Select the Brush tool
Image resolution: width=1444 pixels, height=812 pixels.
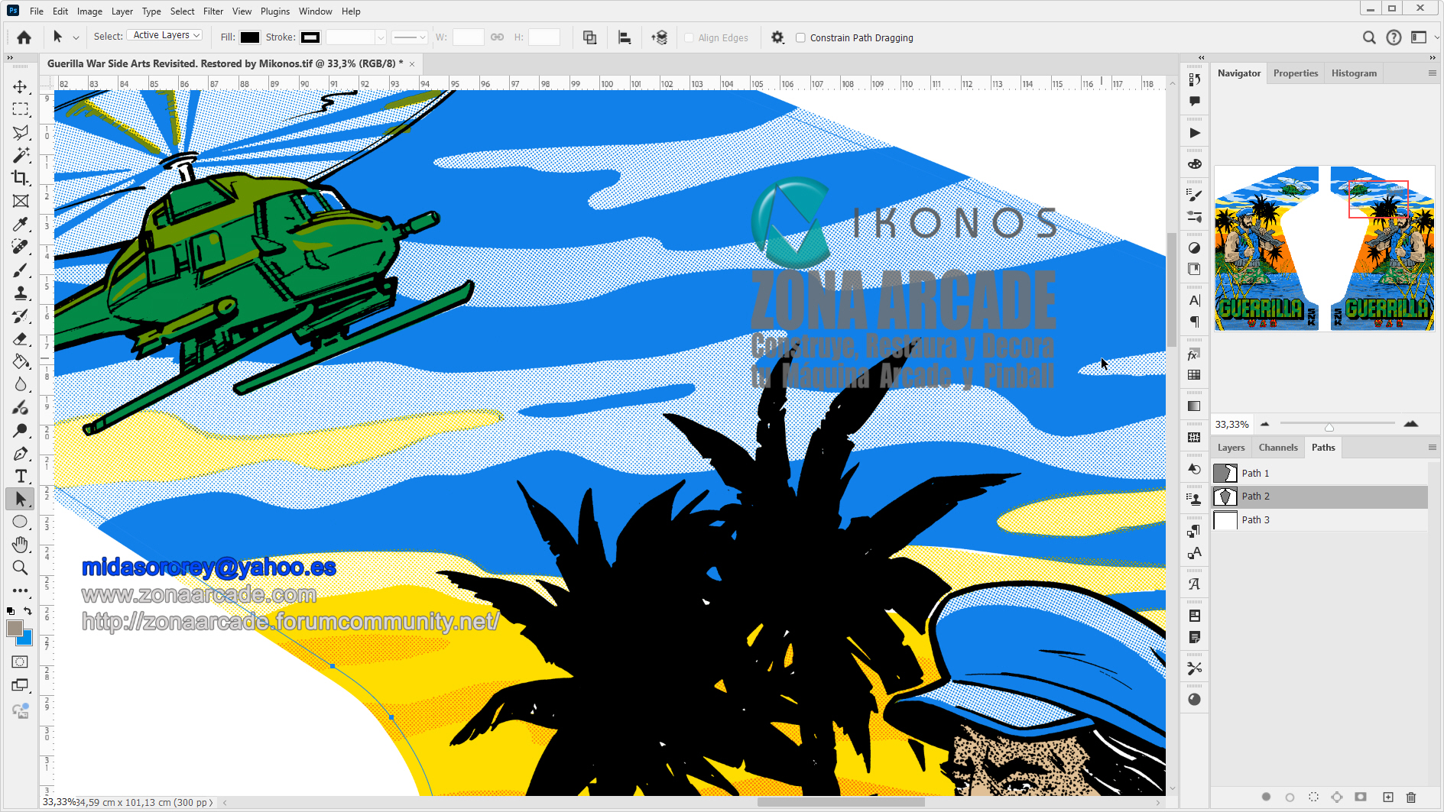tap(21, 270)
